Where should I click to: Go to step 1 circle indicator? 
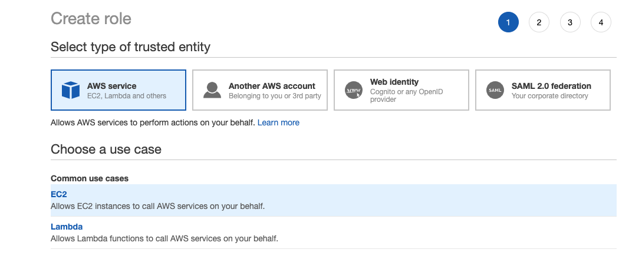pyautogui.click(x=508, y=23)
